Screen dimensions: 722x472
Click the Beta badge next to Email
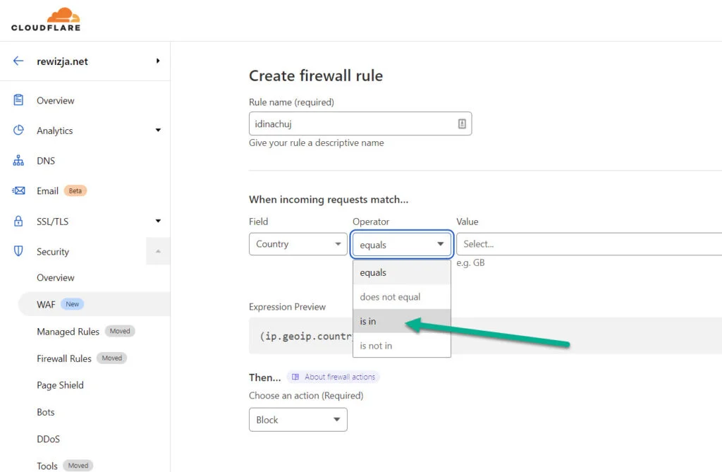point(75,190)
